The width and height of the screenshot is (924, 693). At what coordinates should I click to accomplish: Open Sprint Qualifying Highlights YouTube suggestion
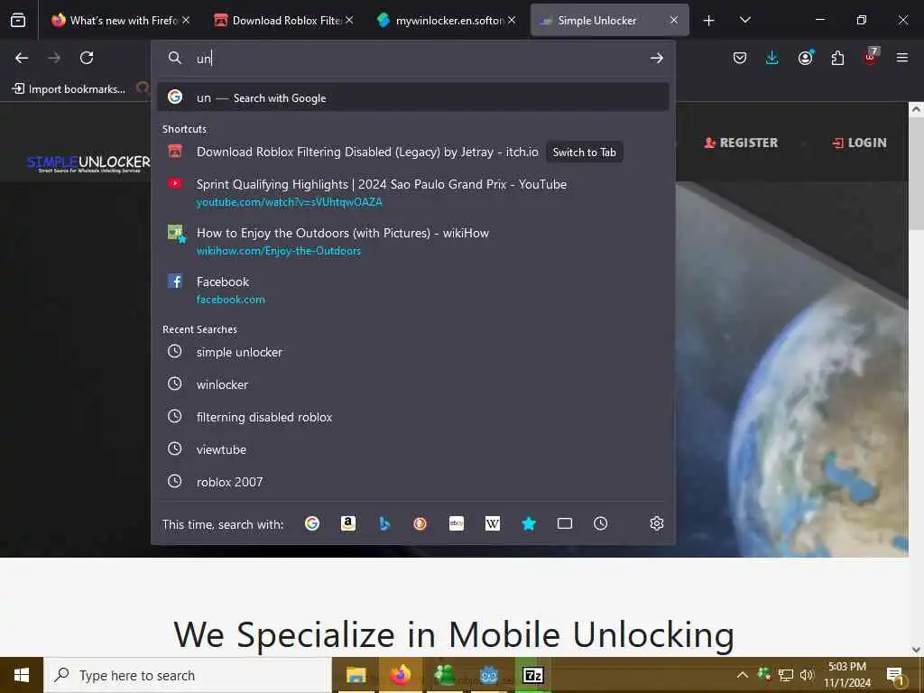413,192
